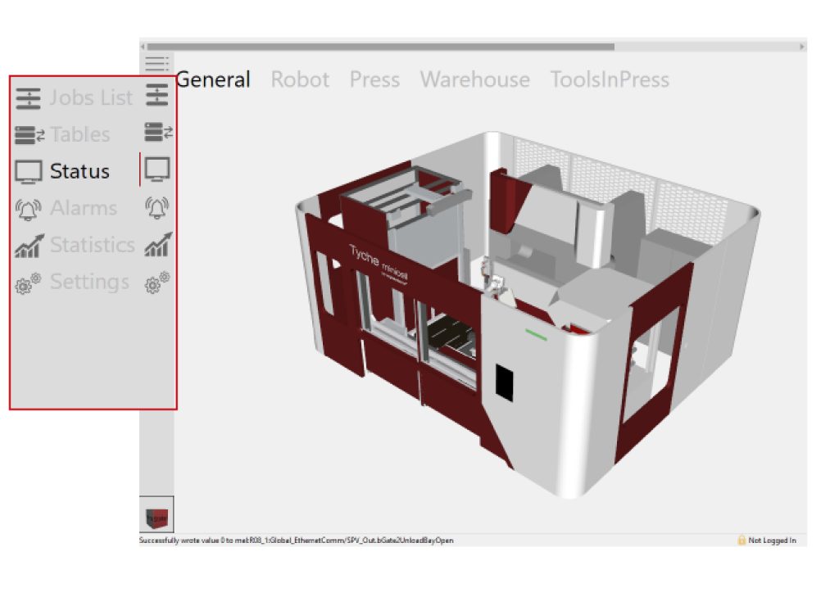
Task: Open the Settings text label in expanded menu
Action: tap(89, 282)
